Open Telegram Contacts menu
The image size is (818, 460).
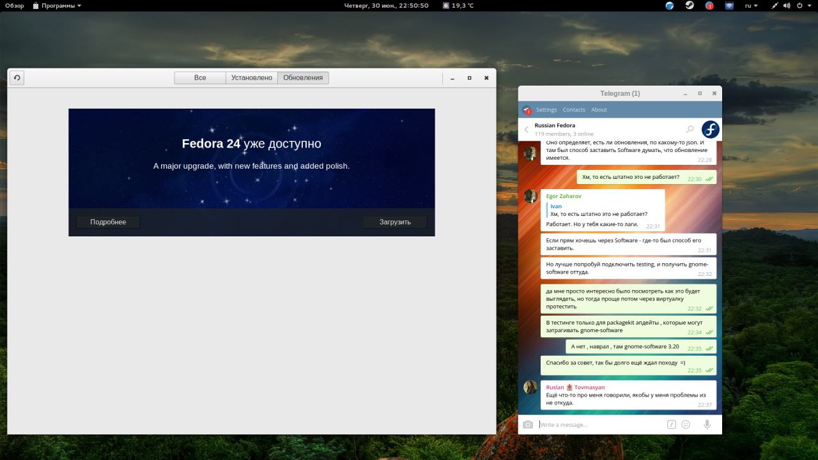pos(574,110)
